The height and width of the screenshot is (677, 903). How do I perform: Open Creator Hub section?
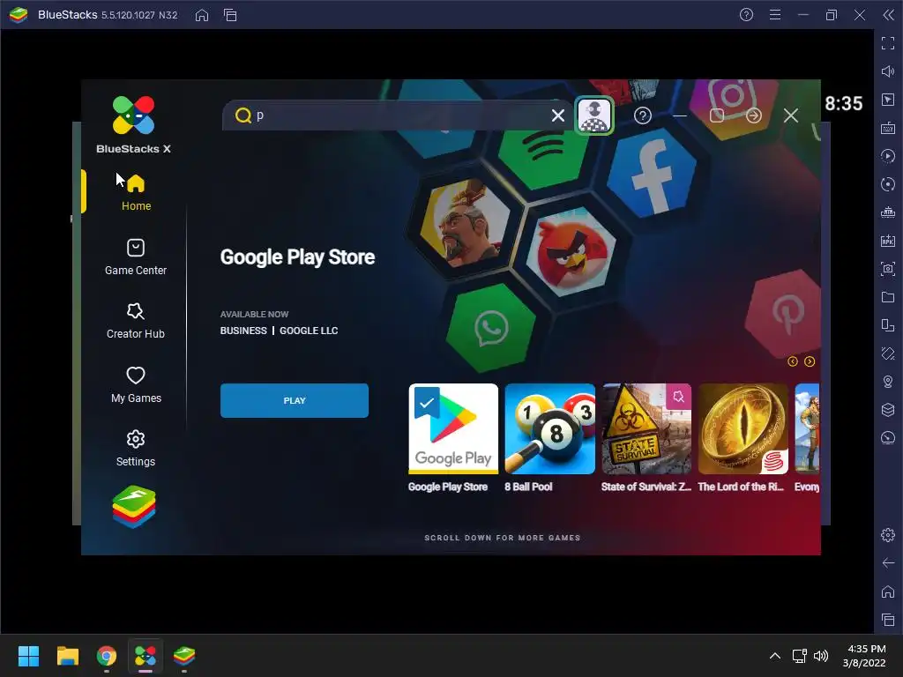[x=136, y=321]
